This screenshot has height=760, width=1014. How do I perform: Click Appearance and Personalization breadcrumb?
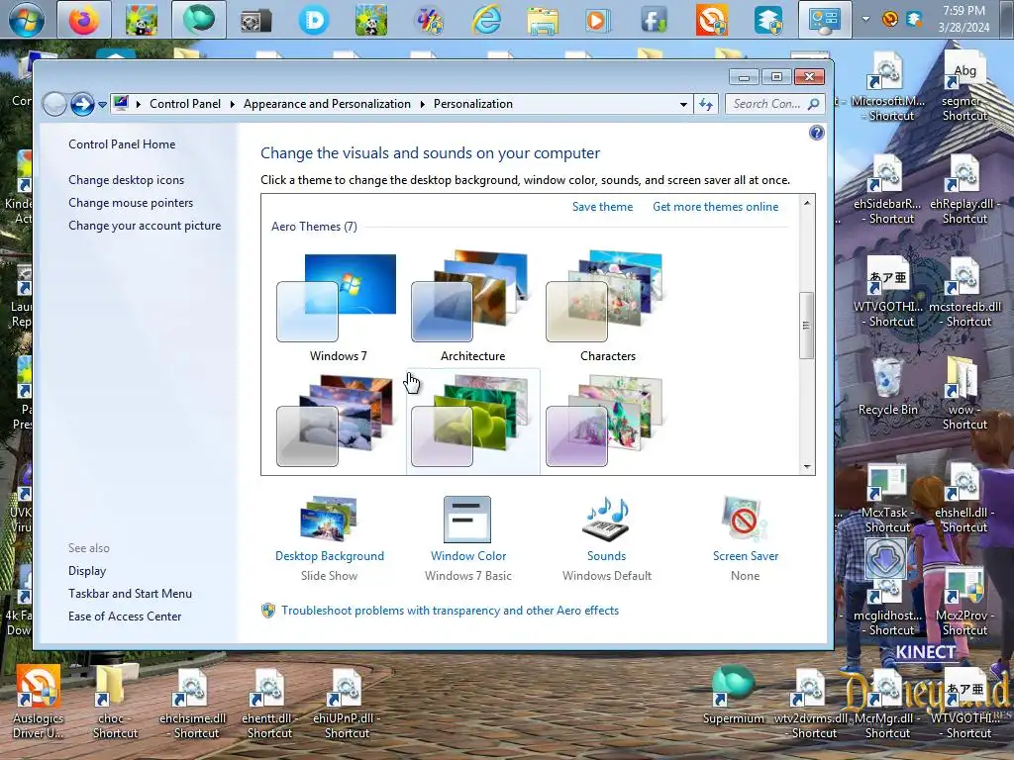(327, 104)
